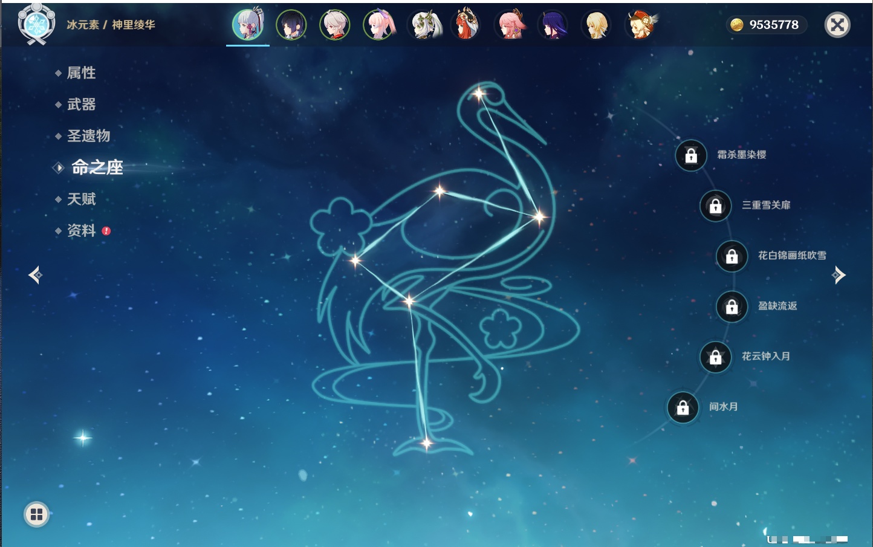Choose the purple-haired character avatar

553,25
